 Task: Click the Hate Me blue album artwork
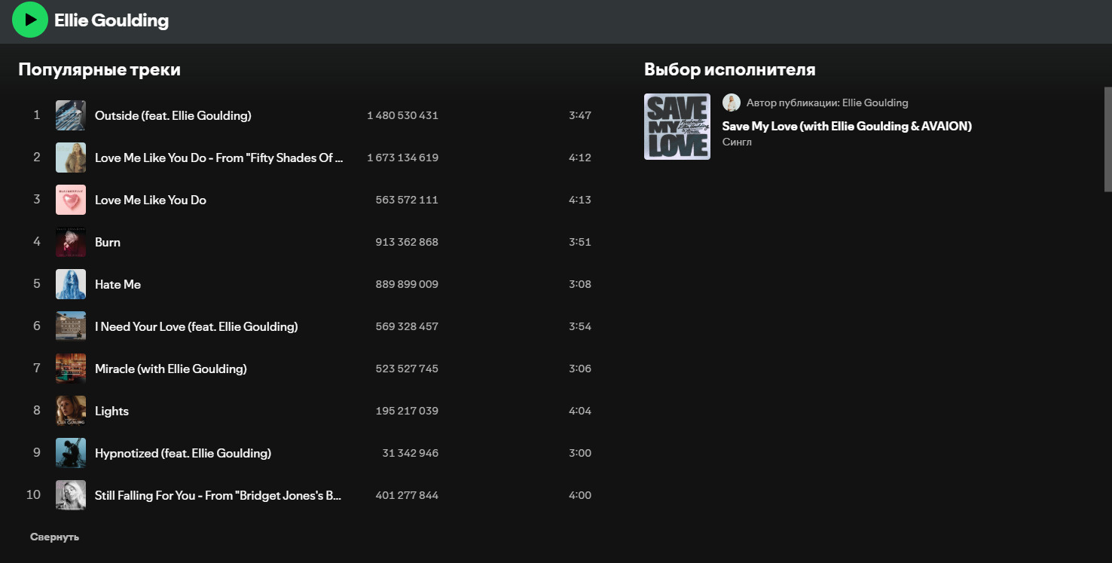coord(71,284)
